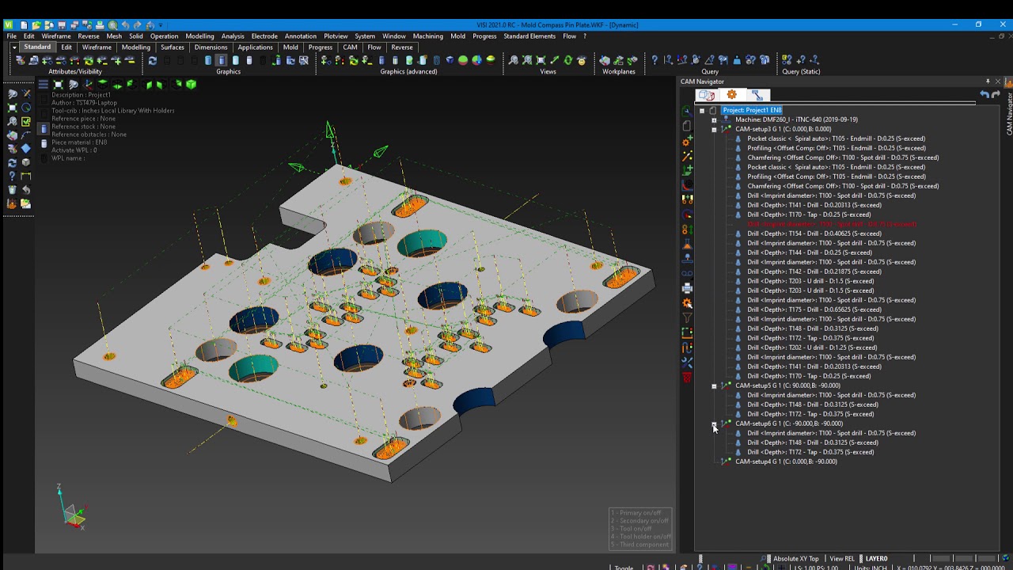1013x570 pixels.
Task: Click the redo arrow in CAM Navigator
Action: [x=996, y=94]
